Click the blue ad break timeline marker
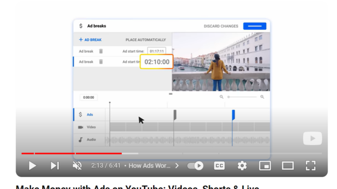337x189 pixels. tap(233, 115)
